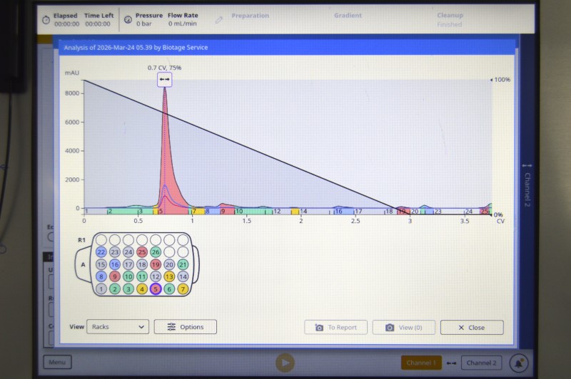Screen dimensions: 571x379
Task: Select green fraction tube 26 in rack
Action: coord(156,252)
